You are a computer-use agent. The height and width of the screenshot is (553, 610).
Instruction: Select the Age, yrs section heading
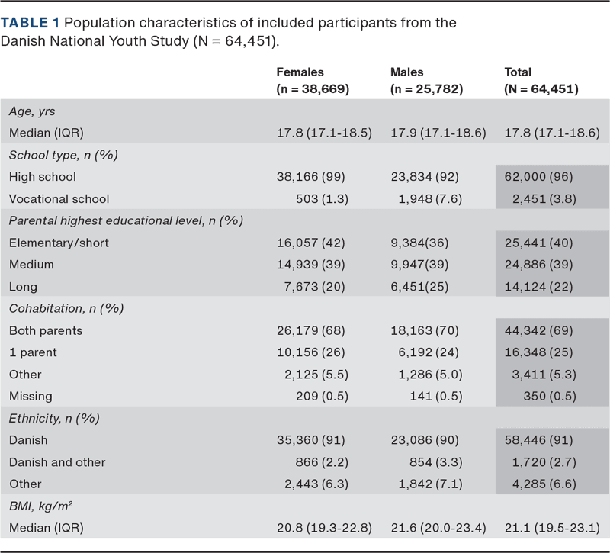32,111
